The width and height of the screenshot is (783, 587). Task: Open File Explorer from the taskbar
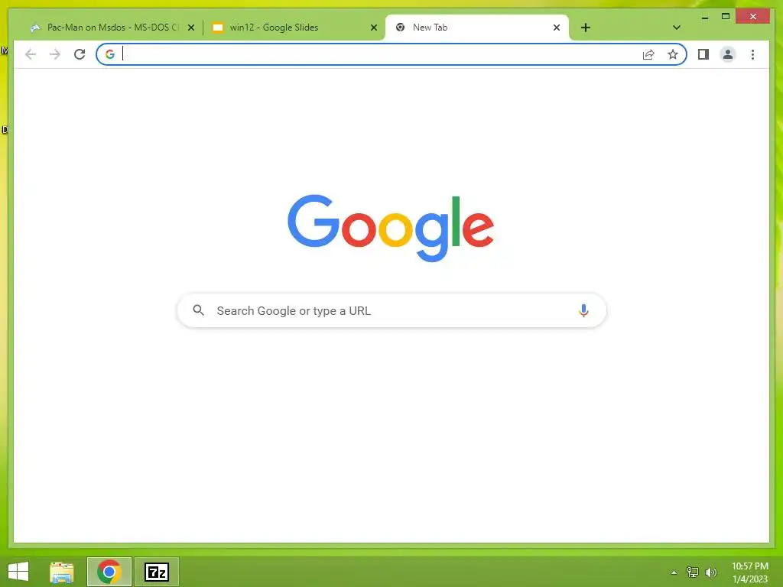62,572
